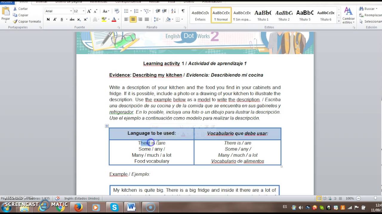This screenshot has height=214, width=382.
Task: Click the zoom out minus button
Action: [x=359, y=198]
